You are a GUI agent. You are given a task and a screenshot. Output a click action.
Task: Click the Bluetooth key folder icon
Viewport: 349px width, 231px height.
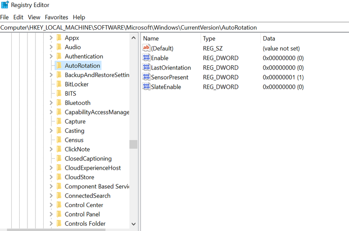[x=59, y=103]
